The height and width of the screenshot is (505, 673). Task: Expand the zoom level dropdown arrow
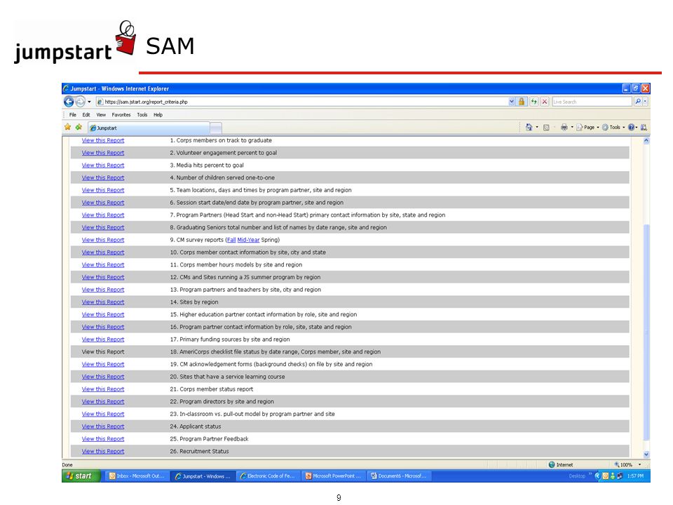pos(639,465)
